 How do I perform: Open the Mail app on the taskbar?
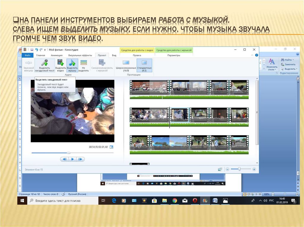(185, 201)
